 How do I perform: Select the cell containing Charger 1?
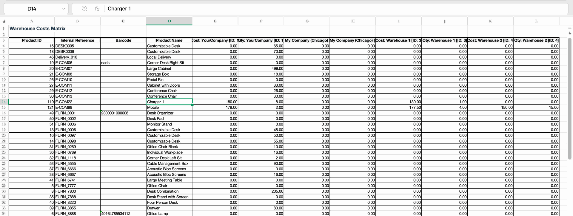[x=169, y=102]
